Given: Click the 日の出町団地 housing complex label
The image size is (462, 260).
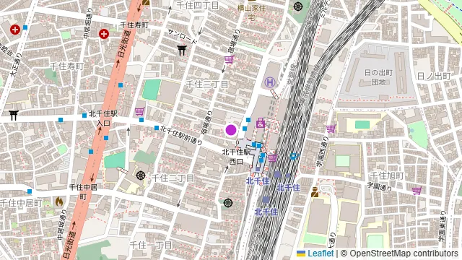Looking at the screenshot, I should click(378, 77).
